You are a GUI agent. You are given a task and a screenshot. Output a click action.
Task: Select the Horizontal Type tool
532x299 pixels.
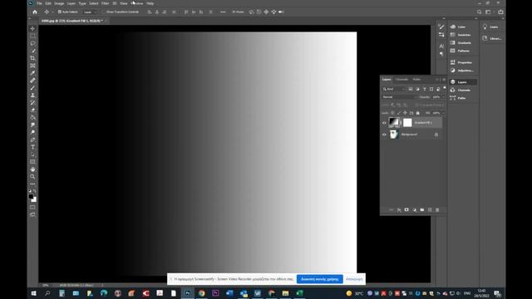click(x=32, y=147)
